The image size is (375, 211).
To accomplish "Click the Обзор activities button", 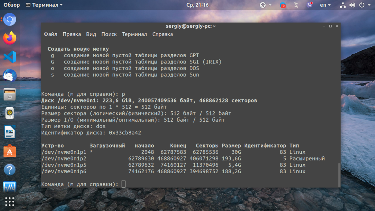I will (12, 5).
